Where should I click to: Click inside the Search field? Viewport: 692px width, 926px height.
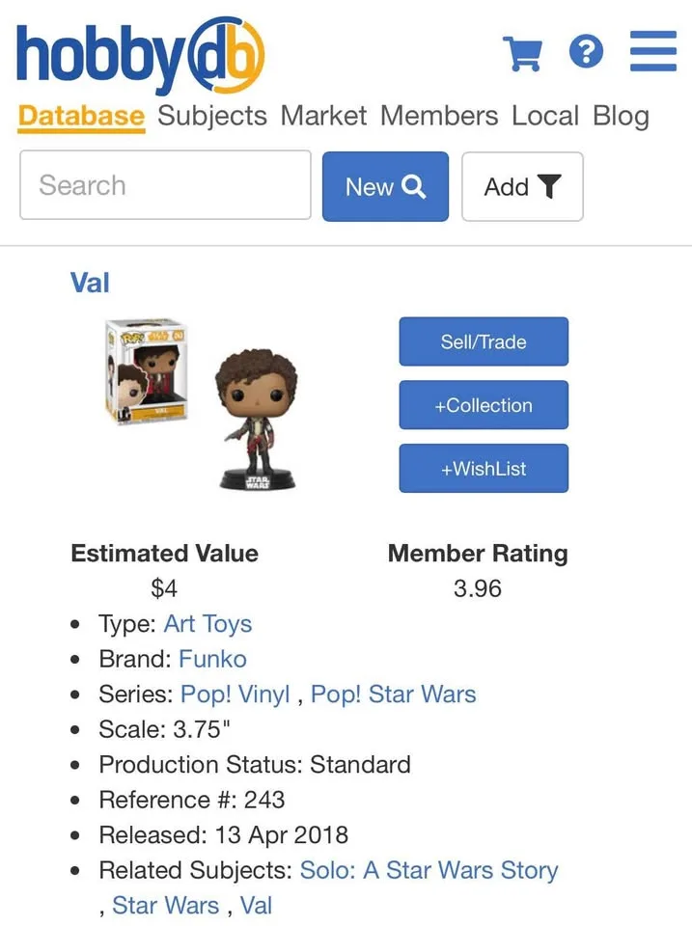[164, 186]
